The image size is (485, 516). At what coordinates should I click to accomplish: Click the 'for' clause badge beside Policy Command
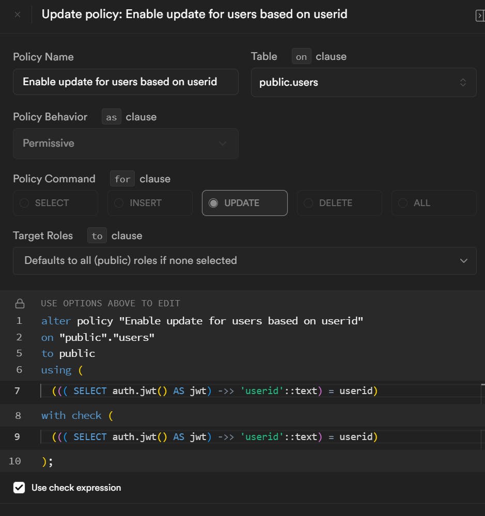(122, 179)
